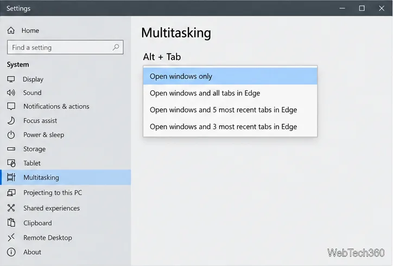The width and height of the screenshot is (393, 266).
Task: Click the Tablet icon in the sidebar
Action: click(x=11, y=163)
